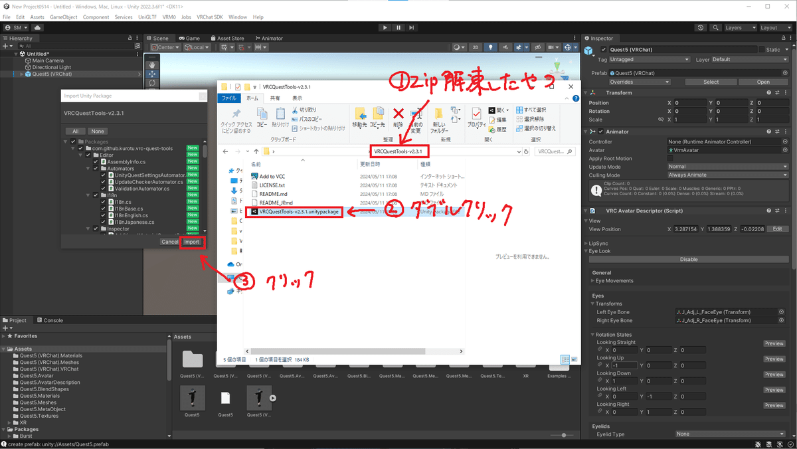Click the scene camera settings icon

click(x=553, y=47)
